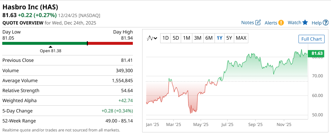Screen dimensions: 331x135
Task: Click the Open 81.38 price marker
Action: pyautogui.click(x=51, y=50)
